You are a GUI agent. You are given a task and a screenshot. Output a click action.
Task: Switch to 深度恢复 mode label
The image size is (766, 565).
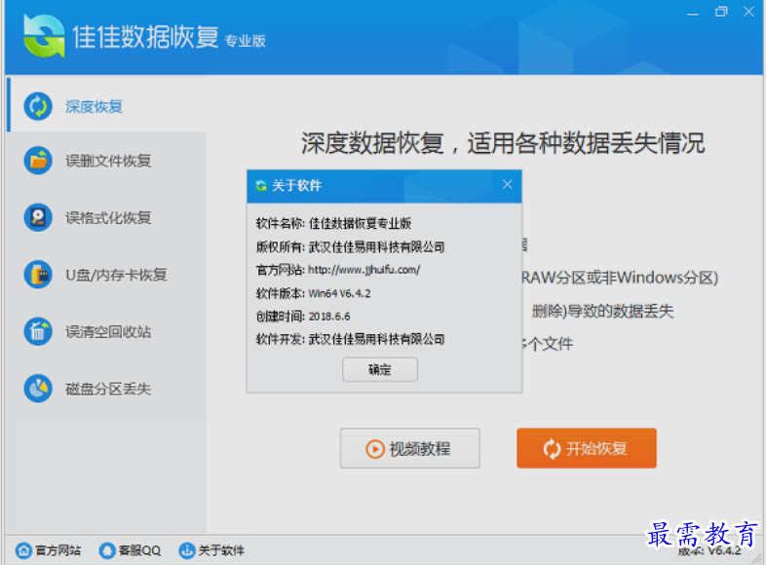(94, 106)
